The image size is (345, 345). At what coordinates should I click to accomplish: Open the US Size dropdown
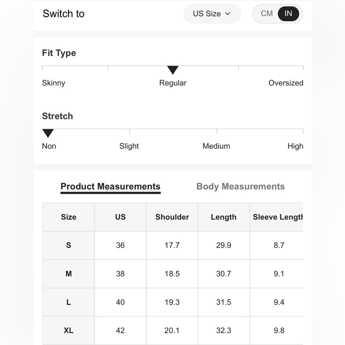pyautogui.click(x=212, y=14)
